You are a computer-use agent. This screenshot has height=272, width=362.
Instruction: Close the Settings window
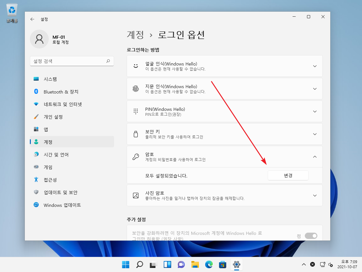(323, 17)
